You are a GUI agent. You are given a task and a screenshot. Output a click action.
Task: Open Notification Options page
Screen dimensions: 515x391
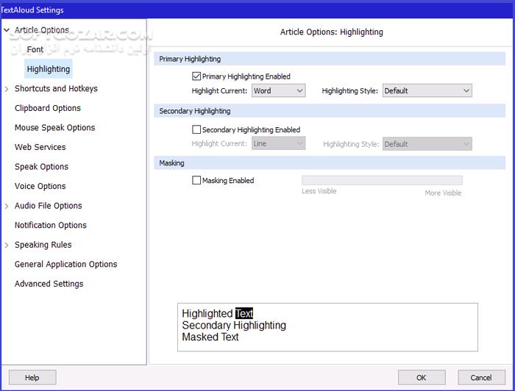(51, 226)
